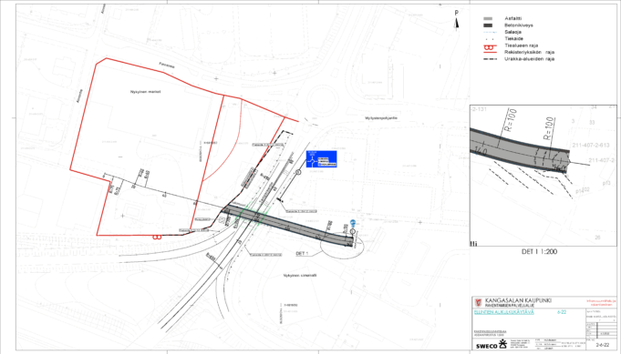Image resolution: width=621 pixels, height=354 pixels.
Task: Click the north arrow symbol
Action: [x=456, y=21]
